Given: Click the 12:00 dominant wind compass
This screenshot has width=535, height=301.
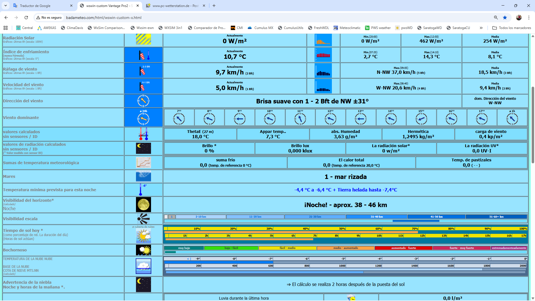Looking at the screenshot, I should (330, 119).
